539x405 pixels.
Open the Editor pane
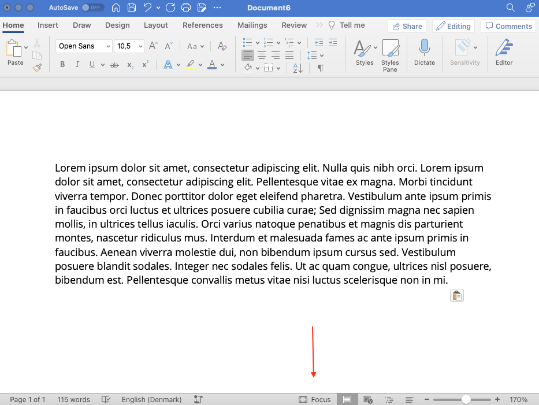click(504, 51)
